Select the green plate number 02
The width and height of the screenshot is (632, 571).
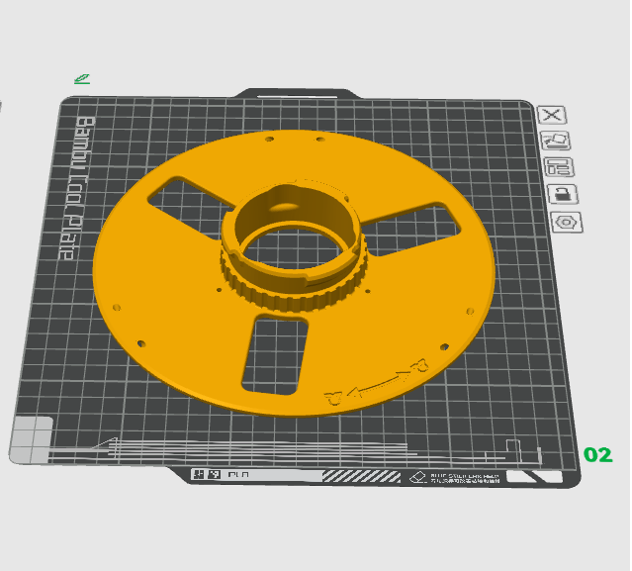coord(598,455)
